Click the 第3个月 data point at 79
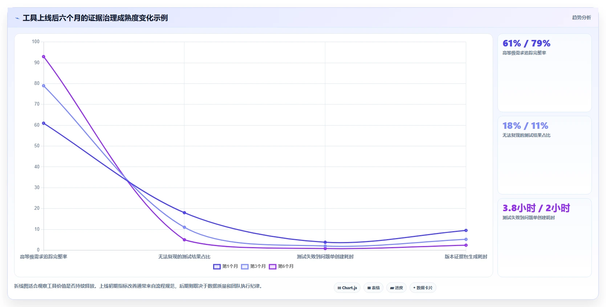The image size is (606, 307). point(44,86)
